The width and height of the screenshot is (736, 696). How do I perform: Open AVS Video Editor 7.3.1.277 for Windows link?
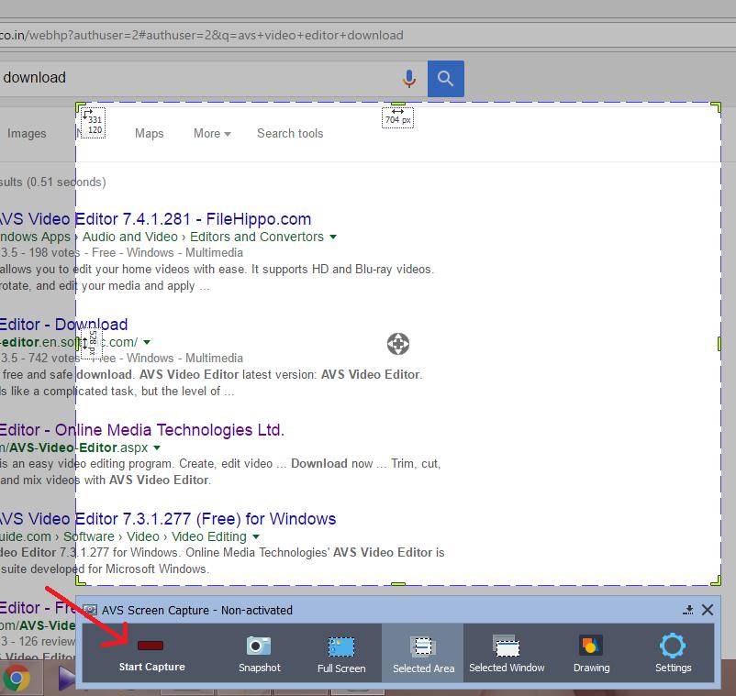(x=168, y=519)
